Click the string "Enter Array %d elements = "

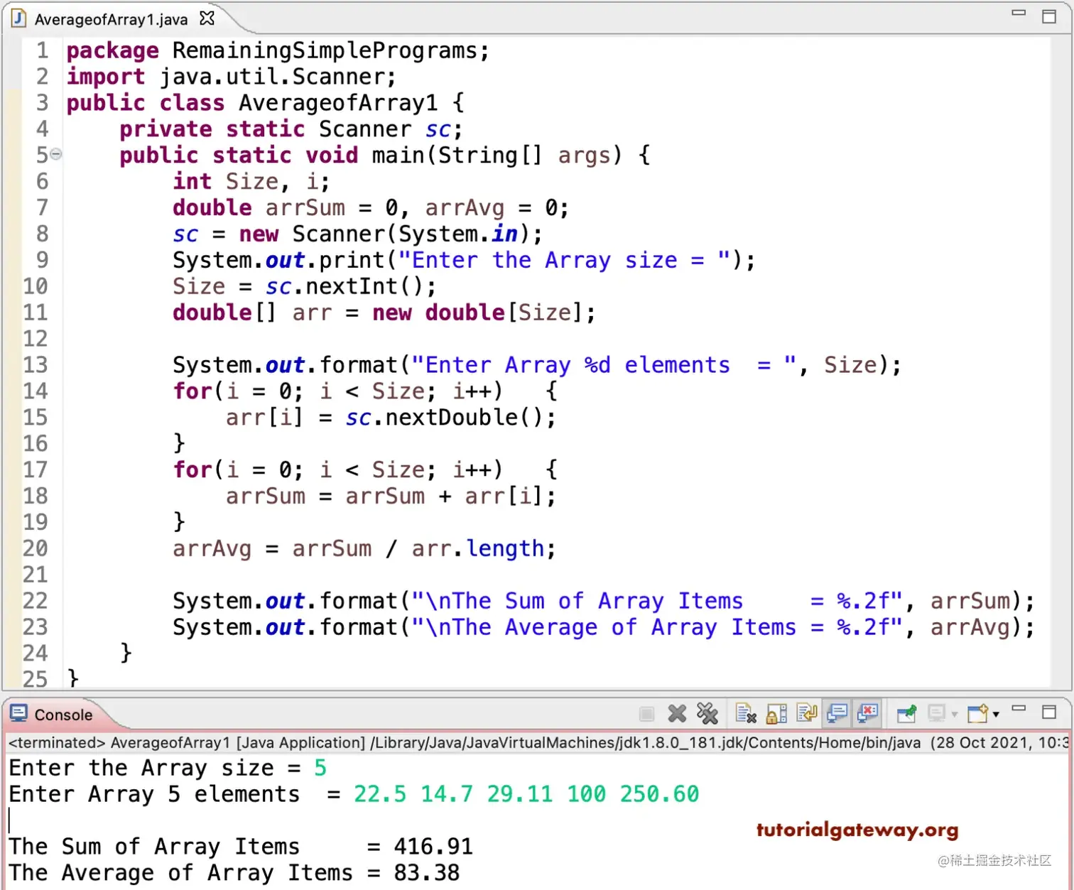click(x=604, y=365)
